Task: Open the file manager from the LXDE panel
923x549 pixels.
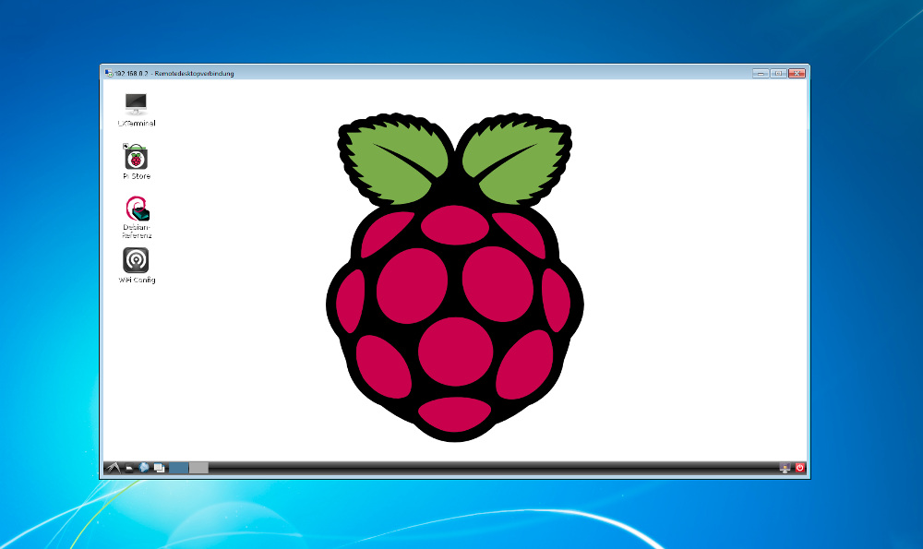Action: point(129,469)
